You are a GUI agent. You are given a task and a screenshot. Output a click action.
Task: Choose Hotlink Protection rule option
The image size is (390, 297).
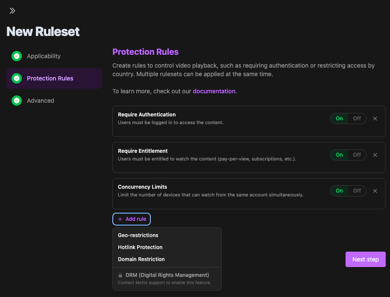click(x=140, y=247)
